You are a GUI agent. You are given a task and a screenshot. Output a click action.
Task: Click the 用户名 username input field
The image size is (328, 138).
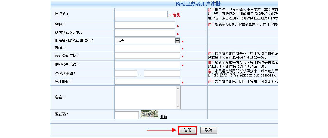(141, 14)
